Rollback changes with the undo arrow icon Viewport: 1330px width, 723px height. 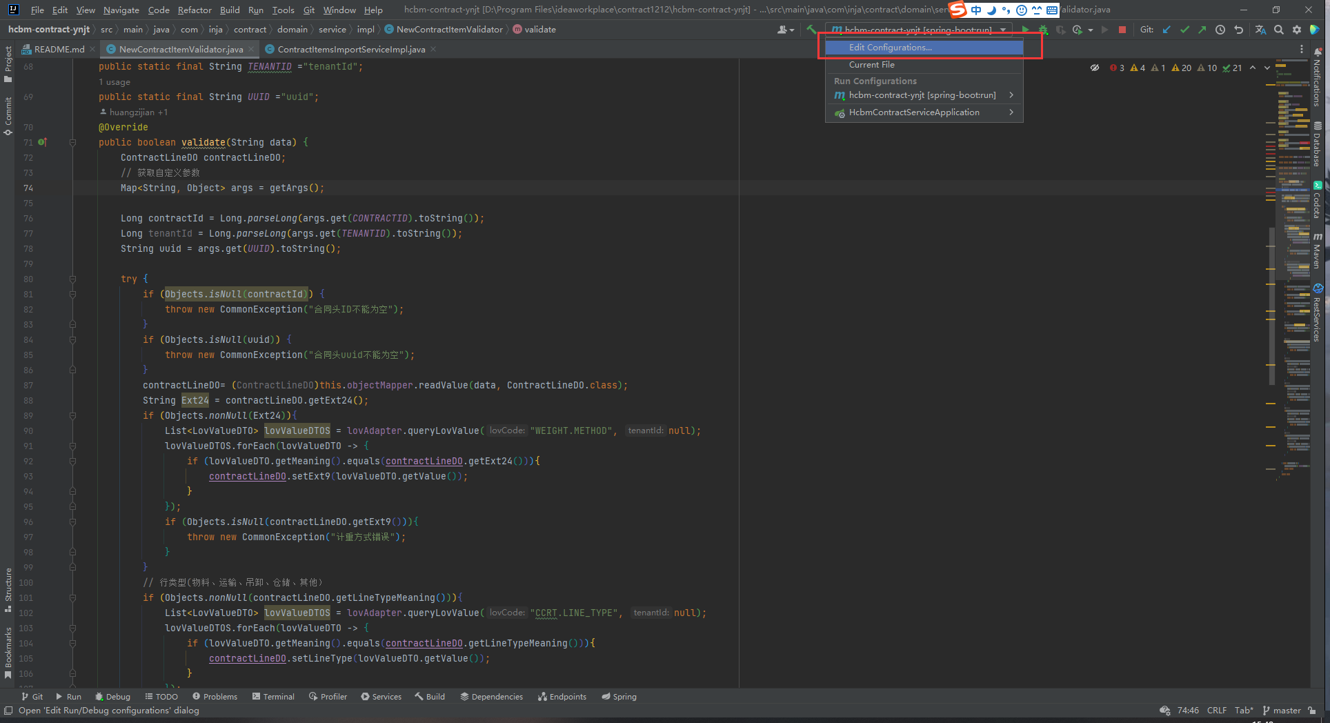(1238, 30)
